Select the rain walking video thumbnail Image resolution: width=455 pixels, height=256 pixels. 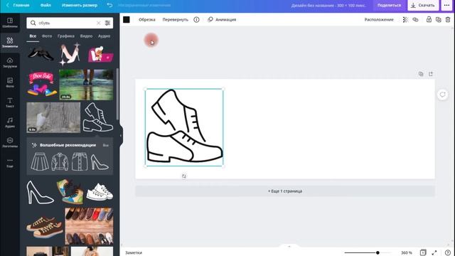click(86, 85)
